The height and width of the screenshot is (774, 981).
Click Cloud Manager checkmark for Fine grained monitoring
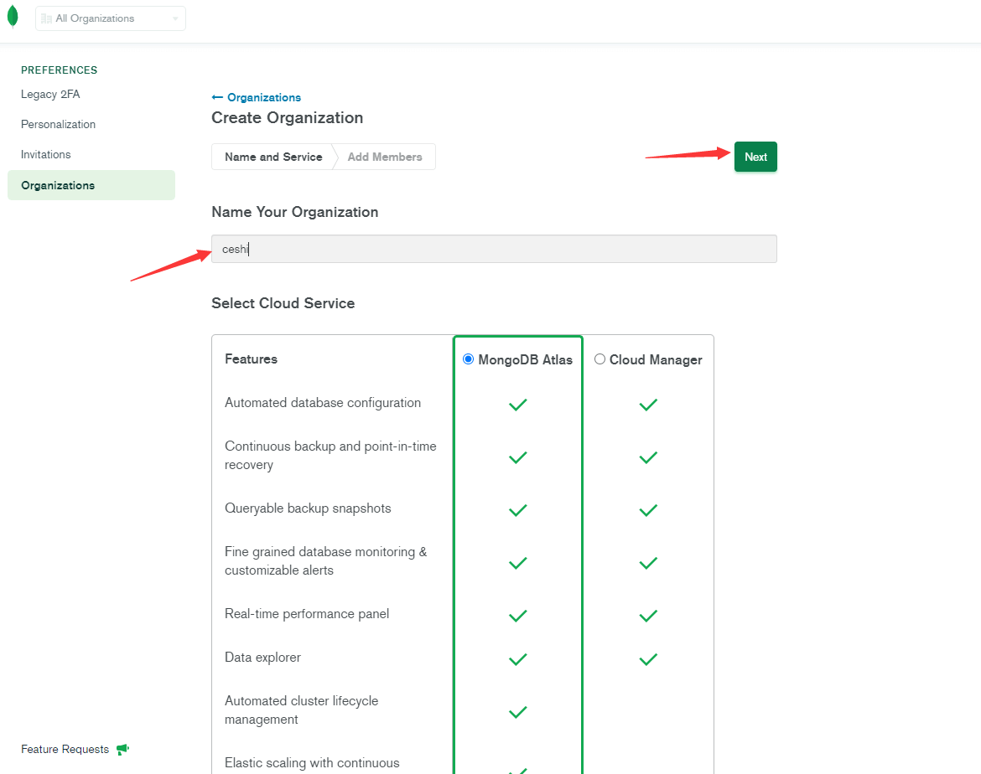point(648,563)
